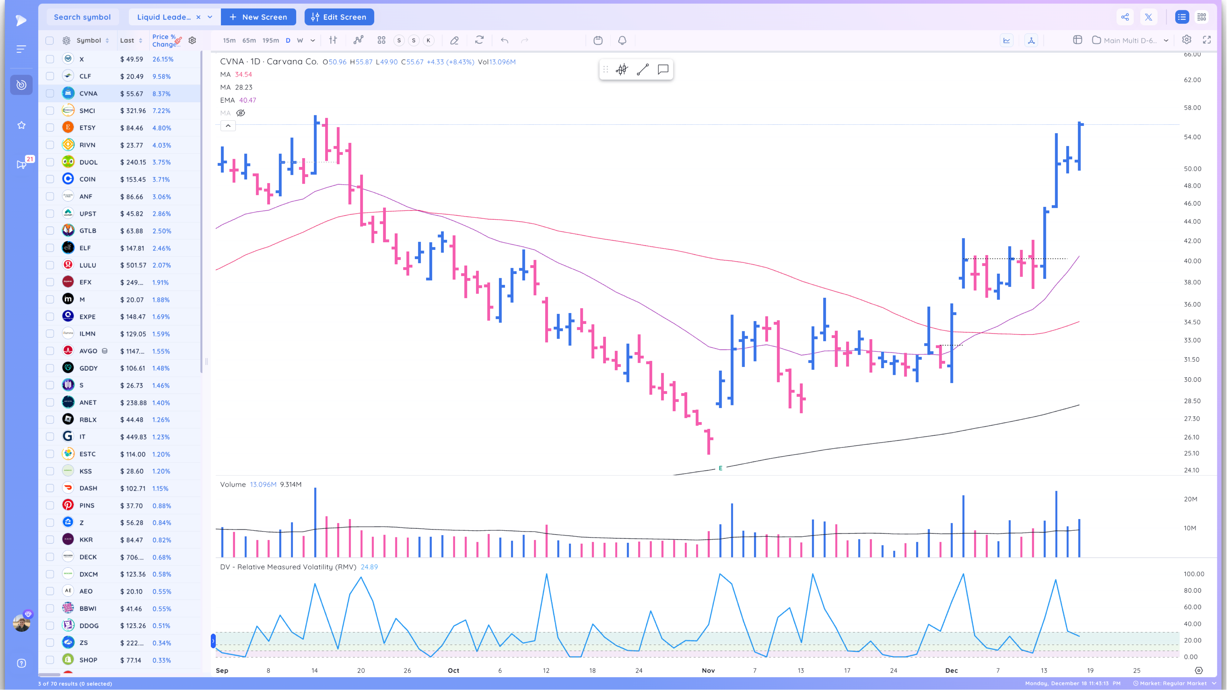Select the W weekly timeframe

[x=300, y=41]
